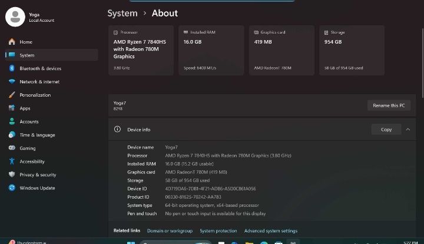Click the Personalization paintbrush icon

coord(12,95)
